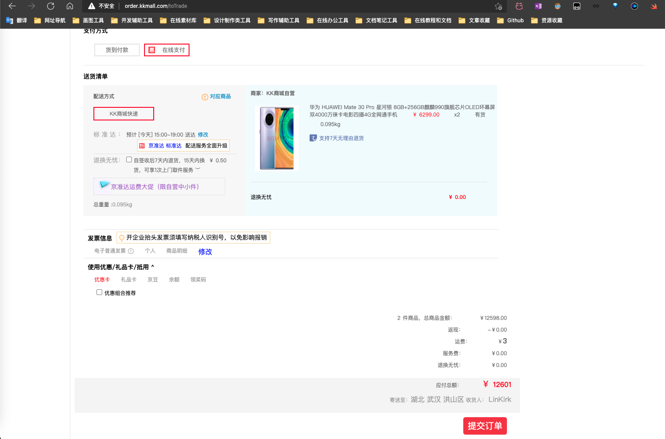Click the shipping address 湖北 武汉 洪山区

pos(437,399)
